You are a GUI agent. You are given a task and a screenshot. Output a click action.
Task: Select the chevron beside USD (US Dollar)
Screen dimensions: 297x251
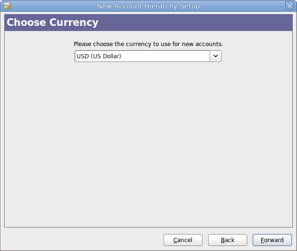[x=216, y=56]
